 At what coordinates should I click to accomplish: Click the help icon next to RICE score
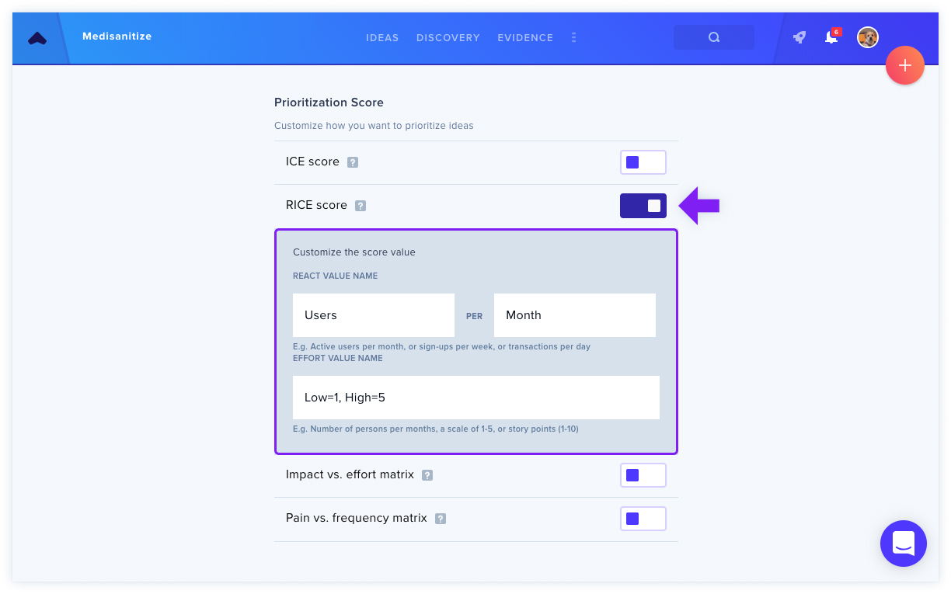(x=361, y=206)
